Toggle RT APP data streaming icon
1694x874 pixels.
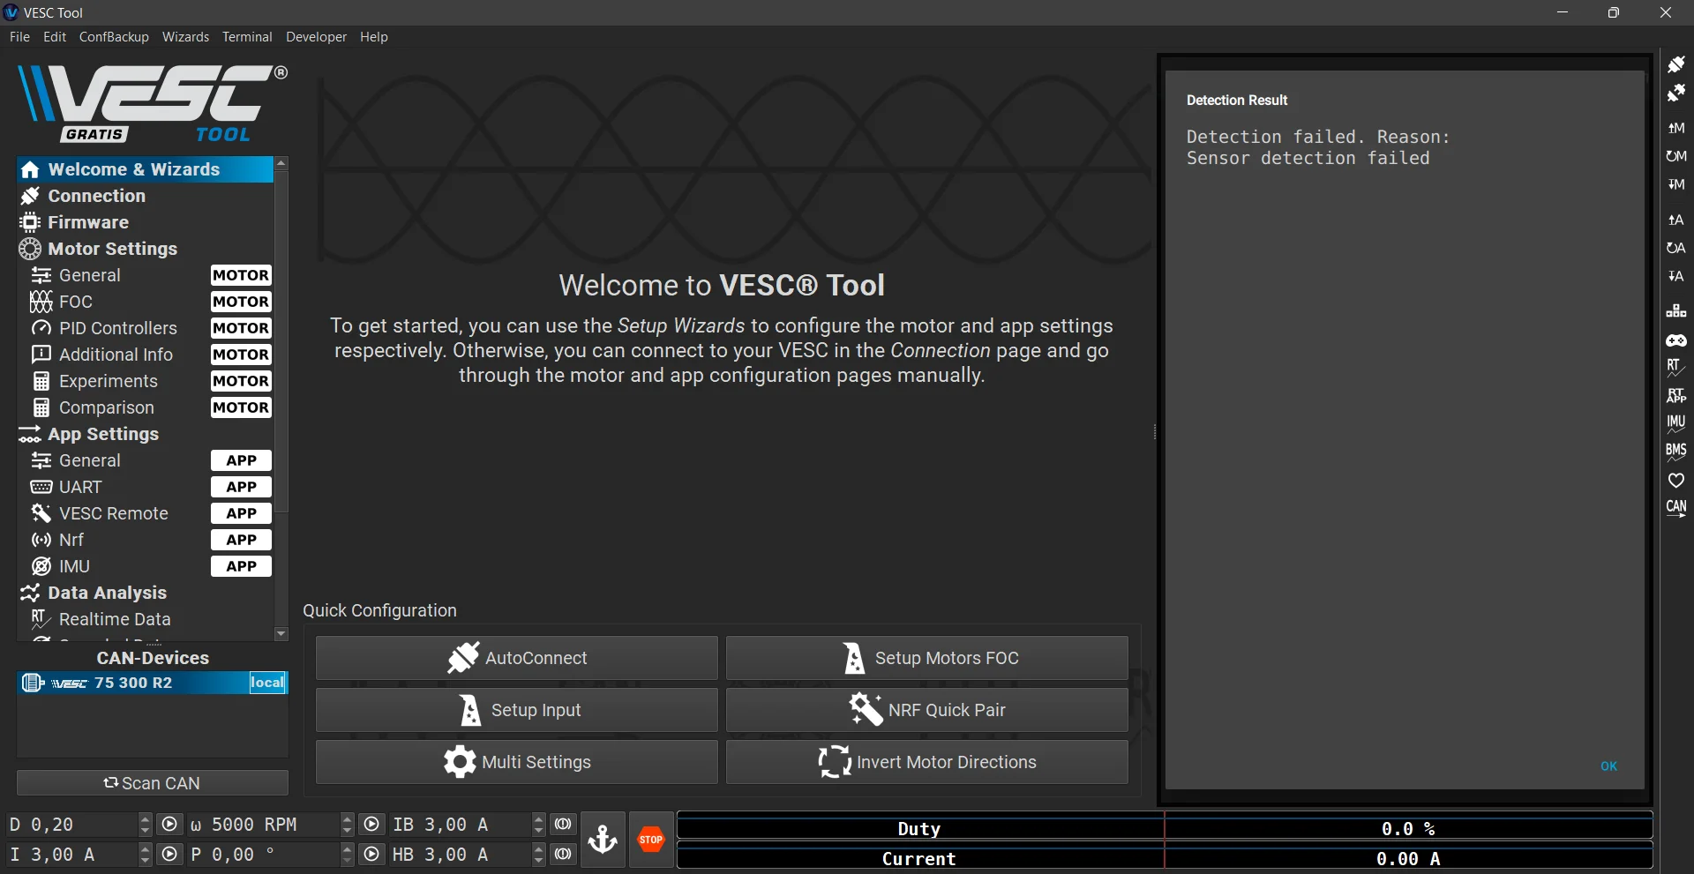pyautogui.click(x=1675, y=396)
